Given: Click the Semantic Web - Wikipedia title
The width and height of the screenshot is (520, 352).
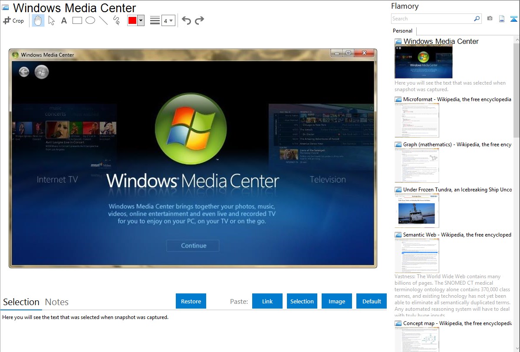Looking at the screenshot, I should [457, 234].
